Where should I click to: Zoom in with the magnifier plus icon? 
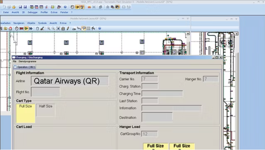49,28
